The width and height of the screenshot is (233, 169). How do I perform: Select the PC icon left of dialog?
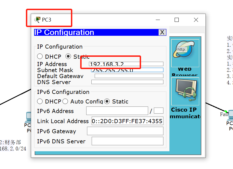click(x=28, y=117)
